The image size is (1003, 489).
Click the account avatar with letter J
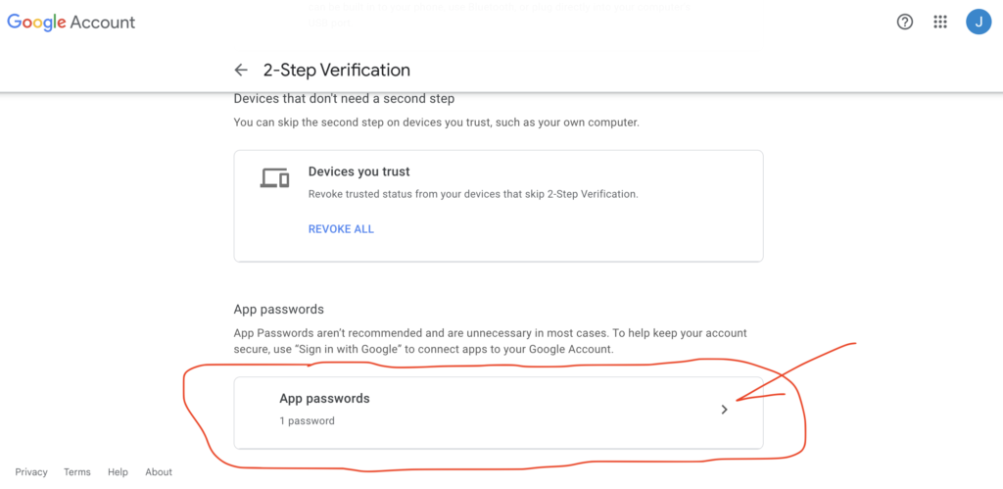(979, 22)
